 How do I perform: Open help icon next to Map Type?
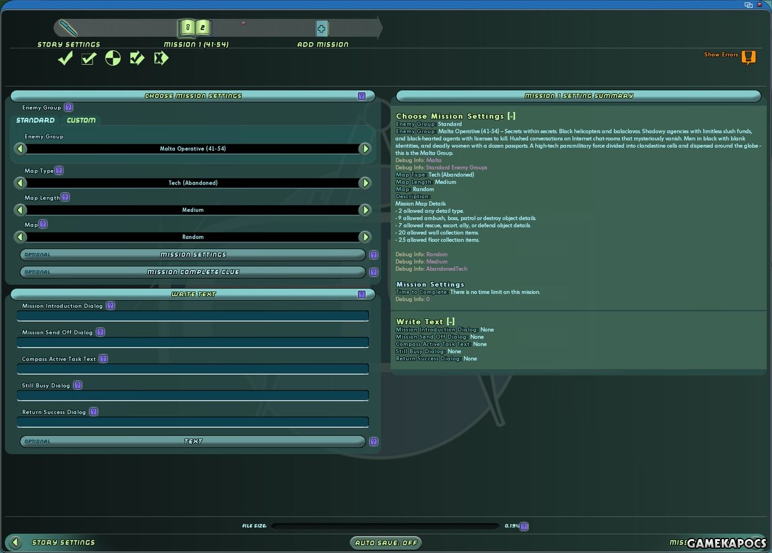pos(59,171)
